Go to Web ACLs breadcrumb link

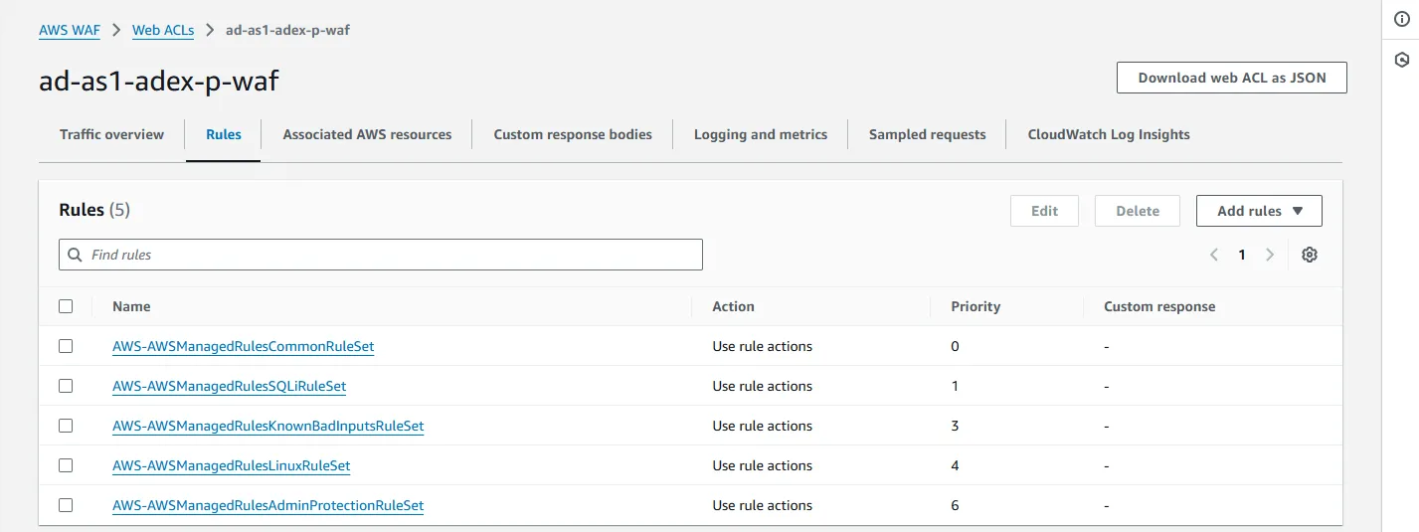click(x=163, y=30)
